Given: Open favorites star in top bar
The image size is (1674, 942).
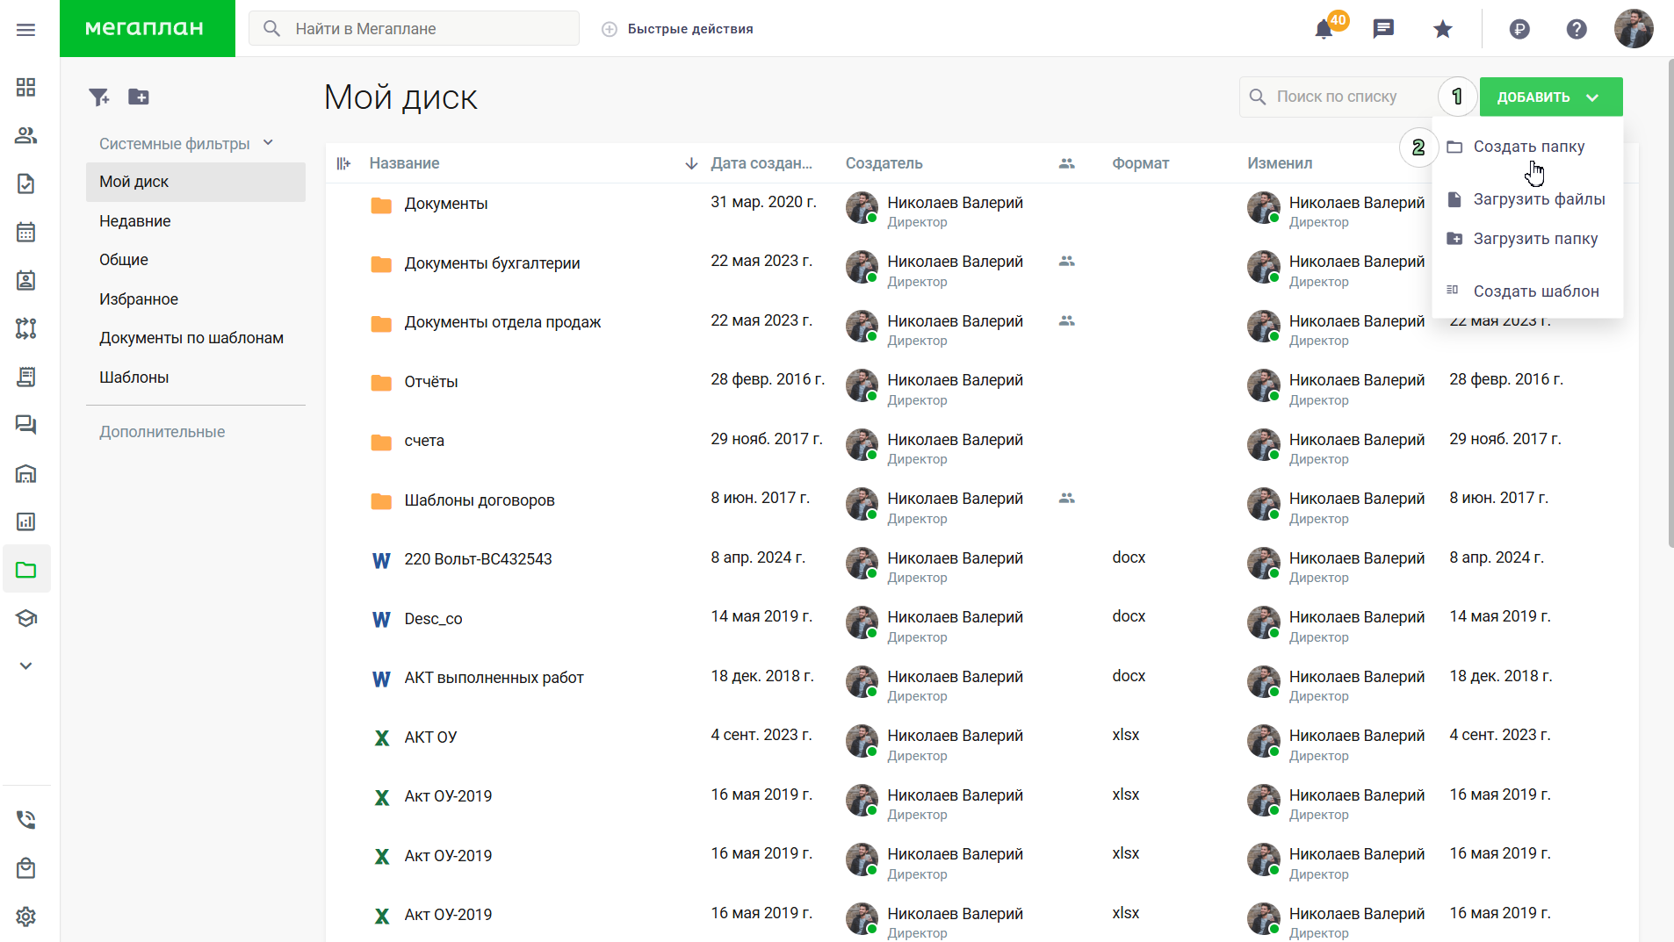Looking at the screenshot, I should [1442, 29].
